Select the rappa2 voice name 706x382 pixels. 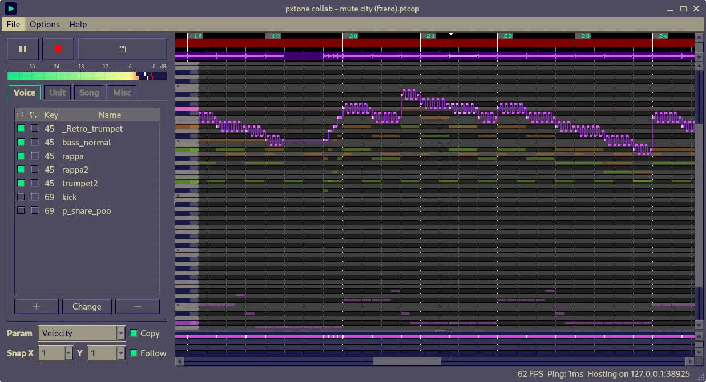point(75,169)
